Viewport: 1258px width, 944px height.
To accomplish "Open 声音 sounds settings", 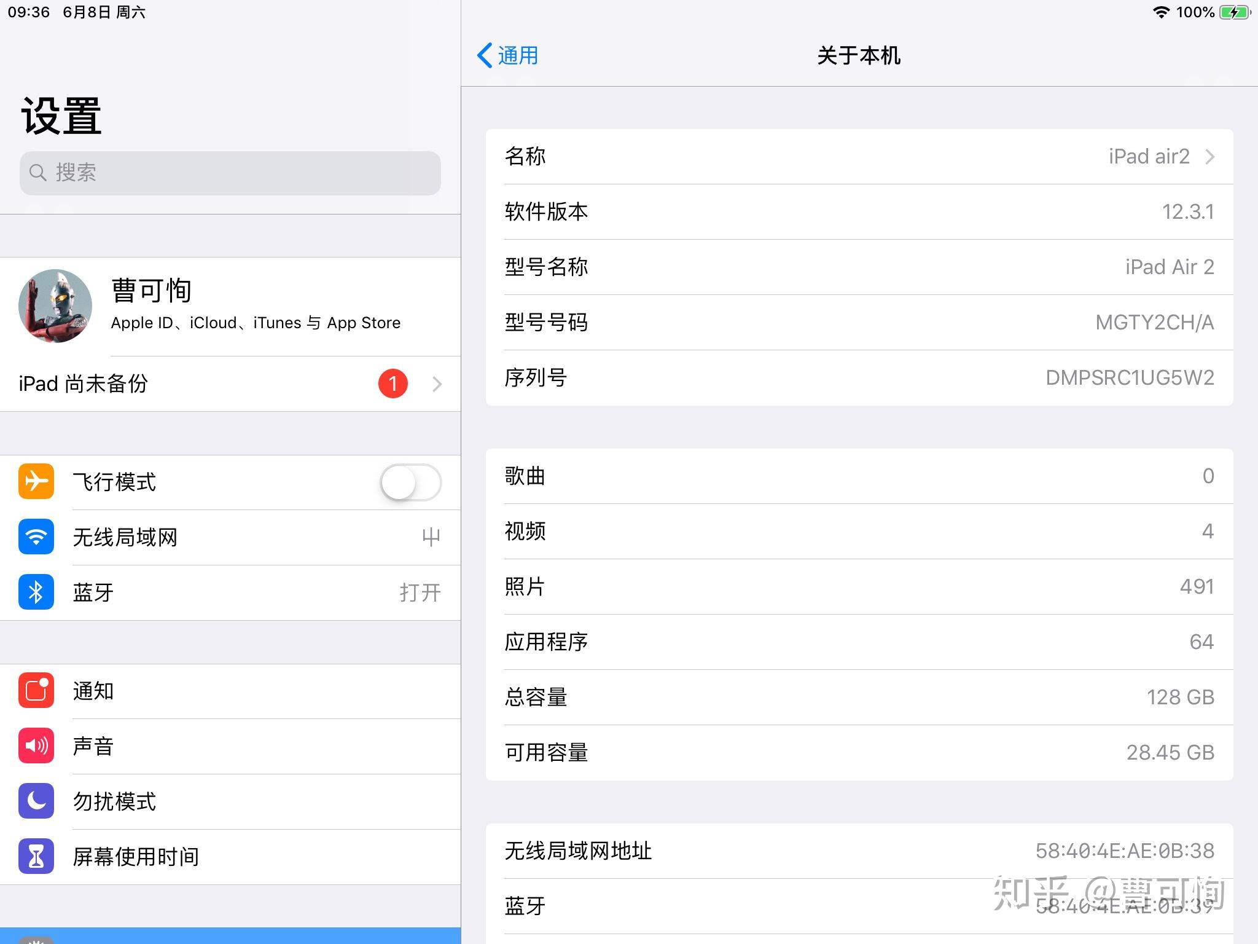I will [x=230, y=746].
